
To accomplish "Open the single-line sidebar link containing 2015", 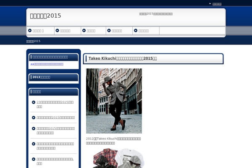I will pyautogui.click(x=55, y=118).
